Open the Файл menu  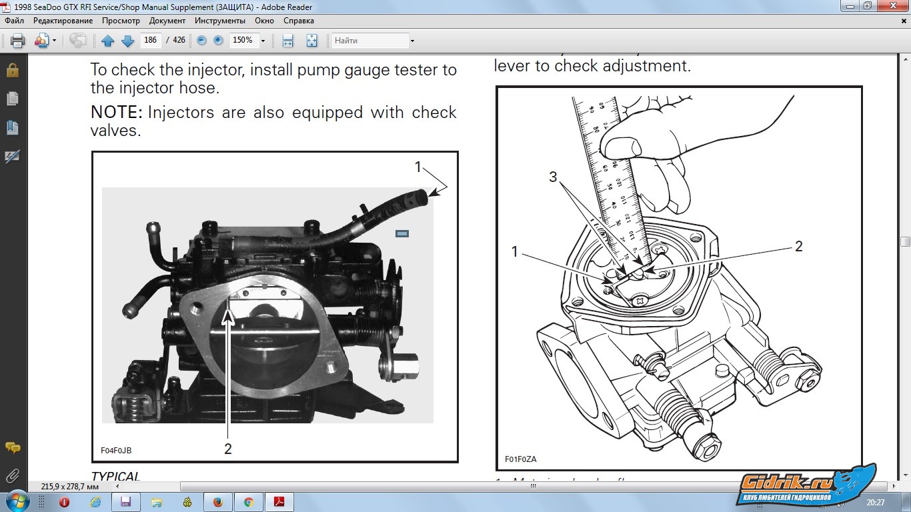(x=14, y=21)
